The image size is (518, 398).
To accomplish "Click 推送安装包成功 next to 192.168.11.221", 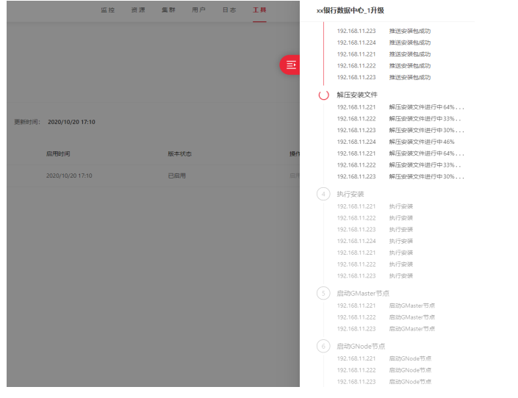I will 410,54.
